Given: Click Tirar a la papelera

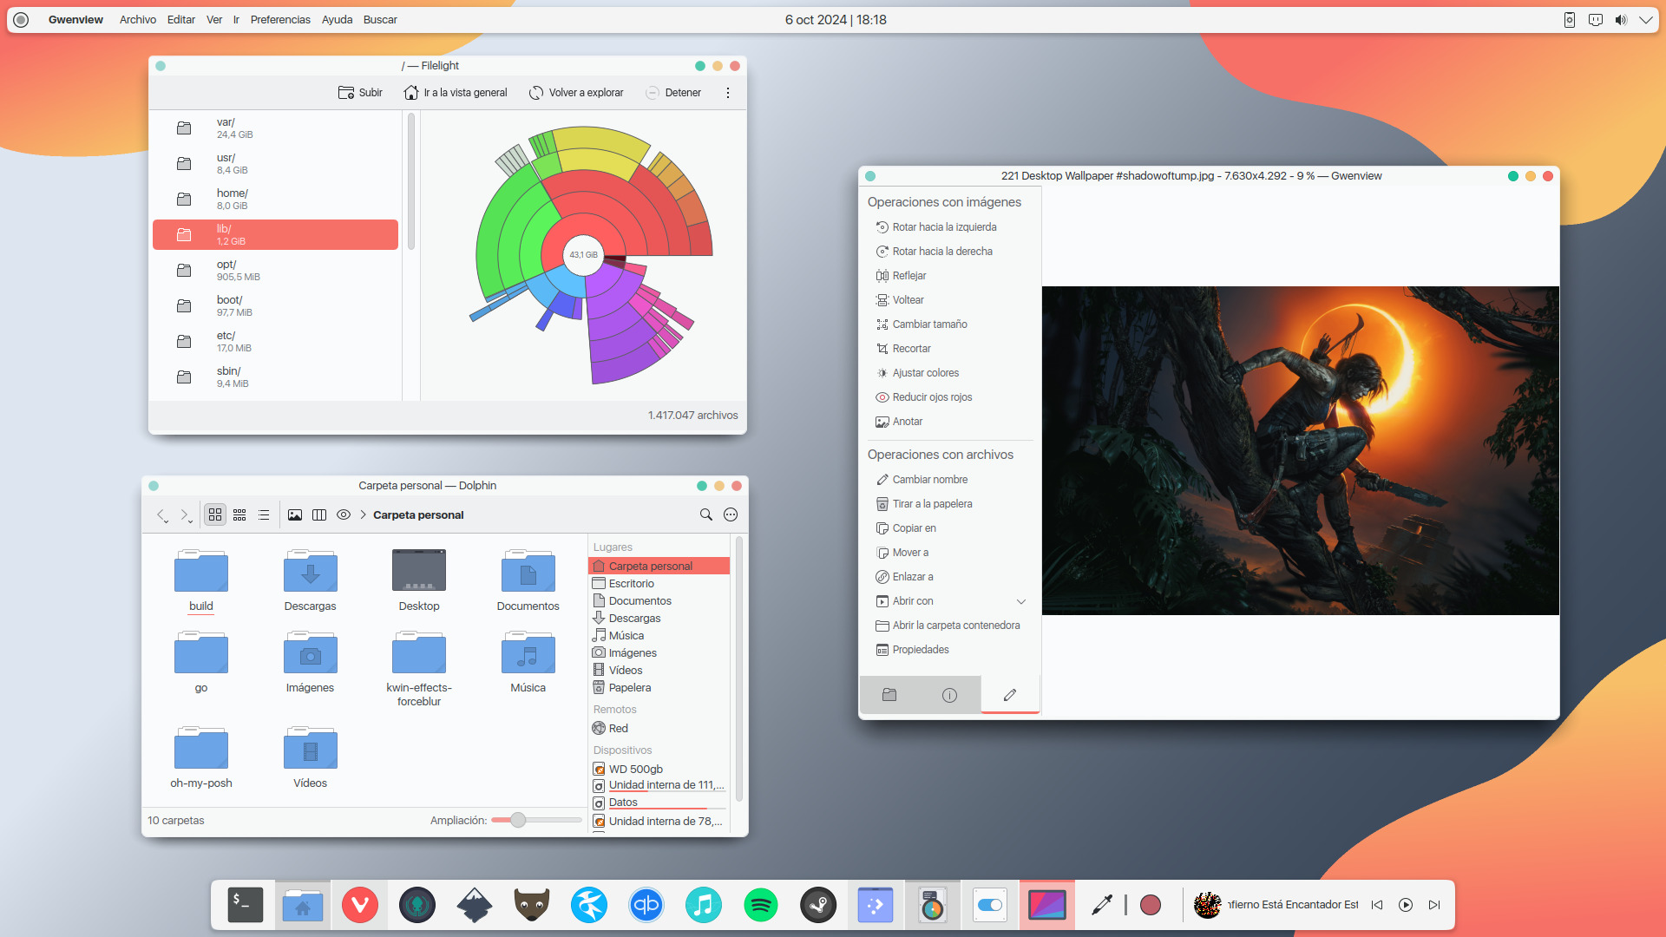Looking at the screenshot, I should [x=923, y=504].
